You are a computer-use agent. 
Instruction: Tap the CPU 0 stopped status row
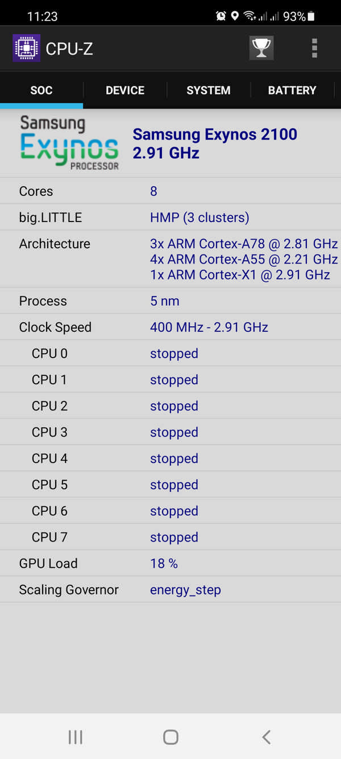(x=174, y=353)
